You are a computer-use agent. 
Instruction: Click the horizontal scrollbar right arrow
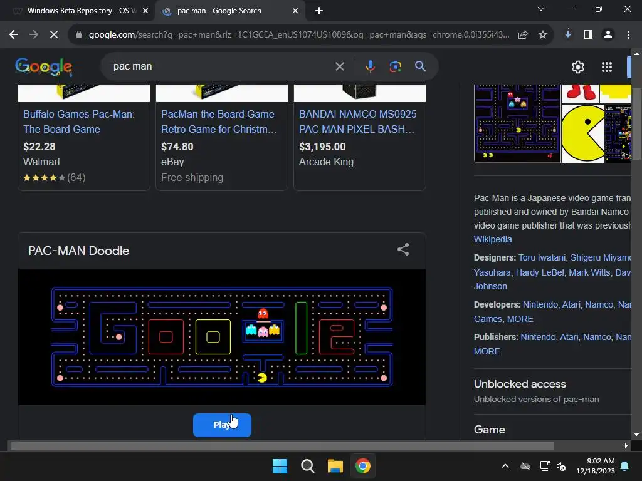point(626,445)
